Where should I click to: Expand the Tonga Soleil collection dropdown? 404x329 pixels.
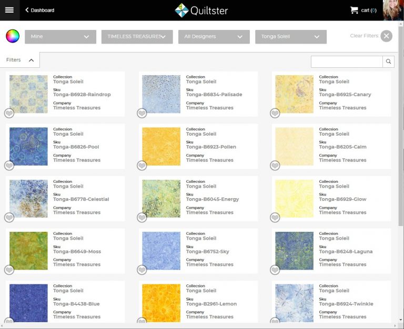pos(291,37)
